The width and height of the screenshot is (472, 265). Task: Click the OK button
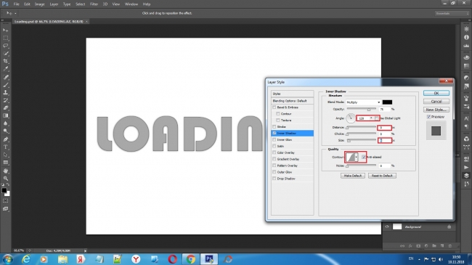[x=436, y=93]
